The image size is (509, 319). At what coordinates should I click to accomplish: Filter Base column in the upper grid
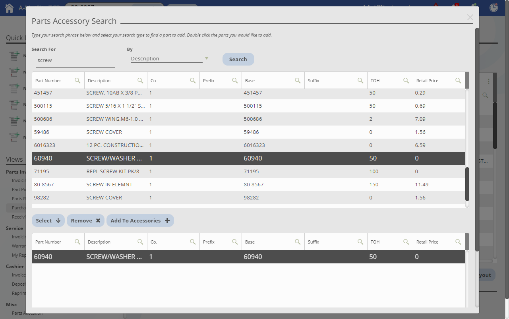coord(298,81)
